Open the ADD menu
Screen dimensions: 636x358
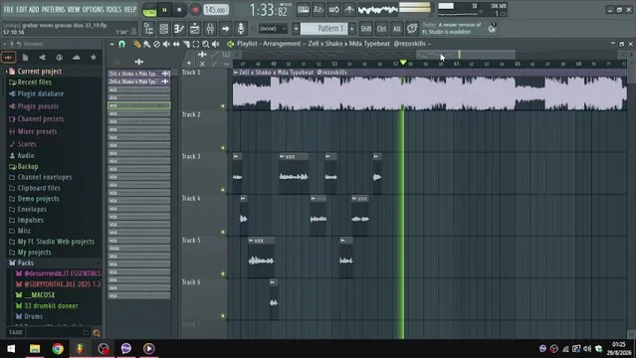click(x=34, y=9)
